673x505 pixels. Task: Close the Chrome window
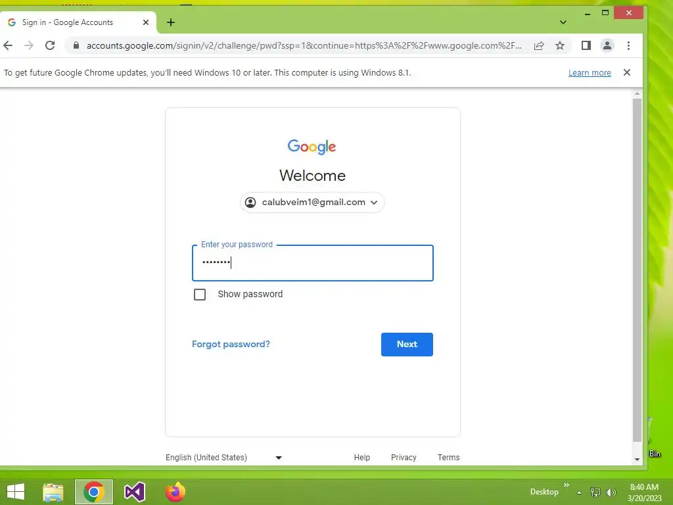[629, 13]
